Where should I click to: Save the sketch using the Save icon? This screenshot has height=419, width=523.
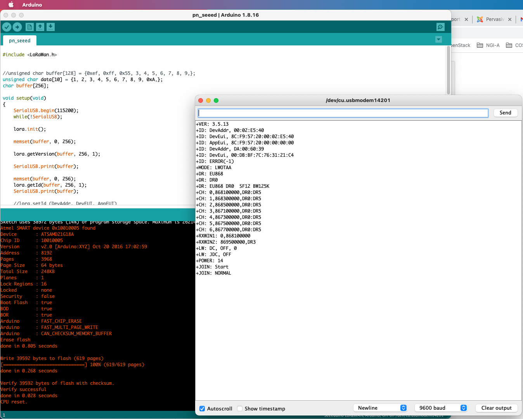click(x=50, y=27)
